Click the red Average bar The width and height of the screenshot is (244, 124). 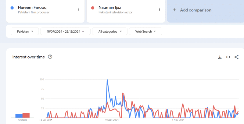(x=26, y=115)
